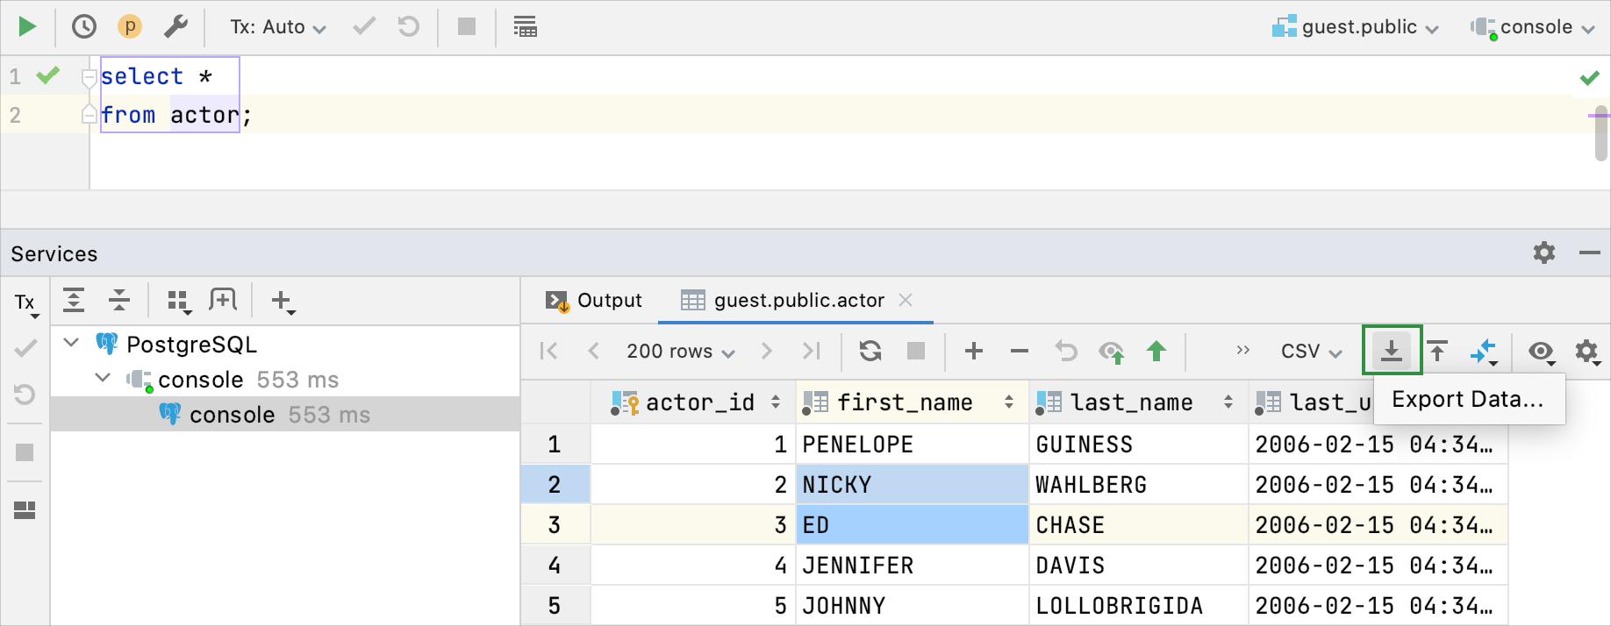The width and height of the screenshot is (1611, 626).
Task: Stop execution in the editor toolbar
Action: (467, 26)
